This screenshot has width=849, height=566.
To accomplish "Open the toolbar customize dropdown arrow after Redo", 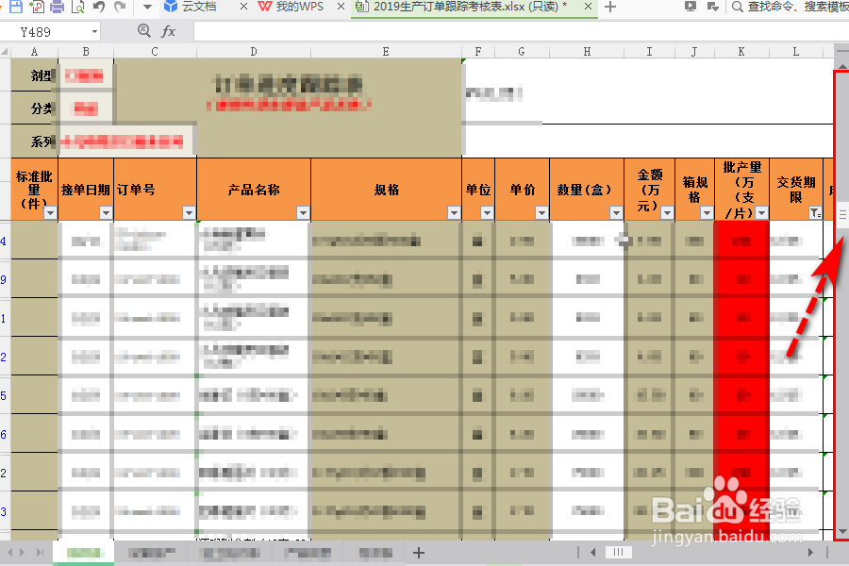I will (146, 8).
